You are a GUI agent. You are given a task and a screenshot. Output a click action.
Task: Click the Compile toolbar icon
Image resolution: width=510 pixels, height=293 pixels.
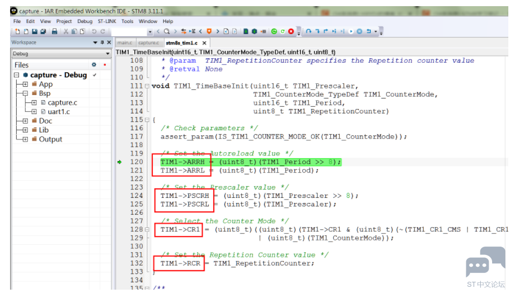pos(246,31)
